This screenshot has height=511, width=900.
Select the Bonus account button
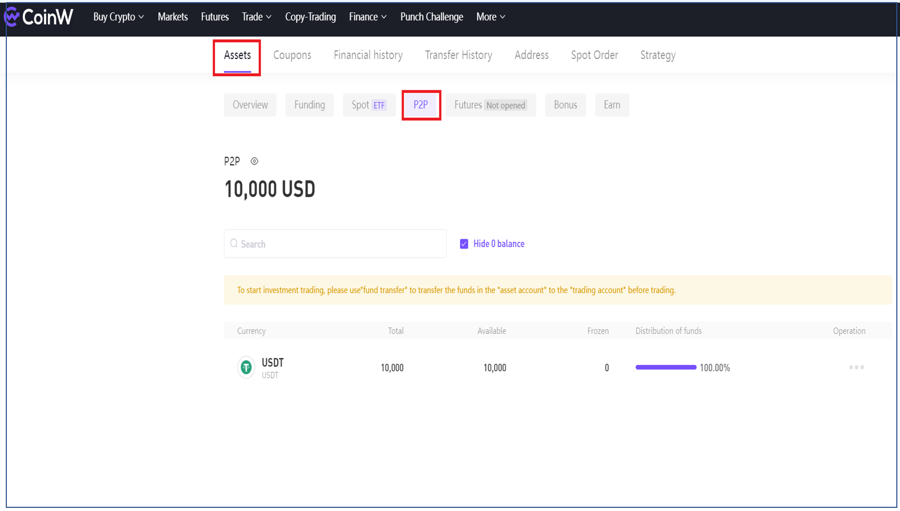click(x=566, y=105)
